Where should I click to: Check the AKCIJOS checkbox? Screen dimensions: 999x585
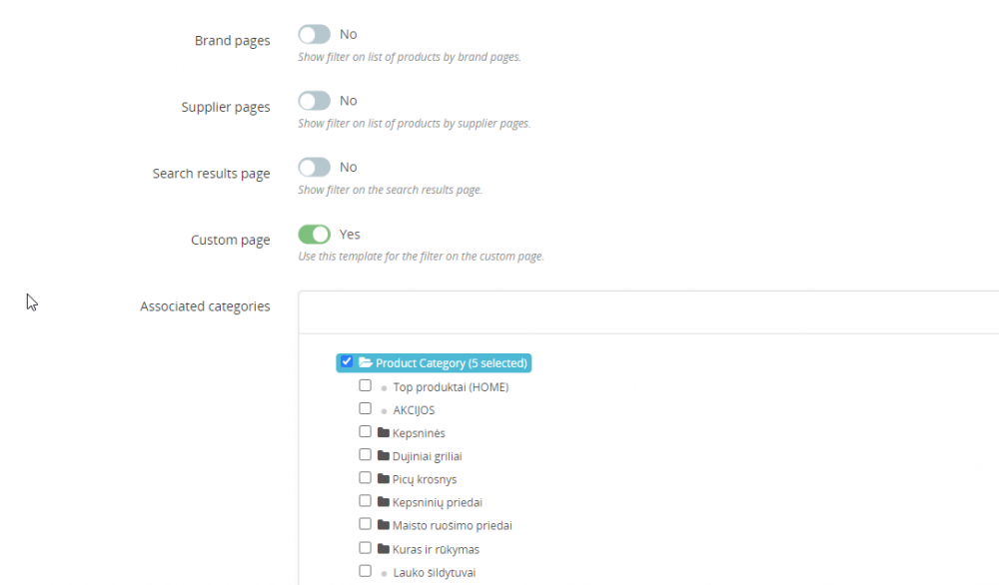pyautogui.click(x=366, y=407)
